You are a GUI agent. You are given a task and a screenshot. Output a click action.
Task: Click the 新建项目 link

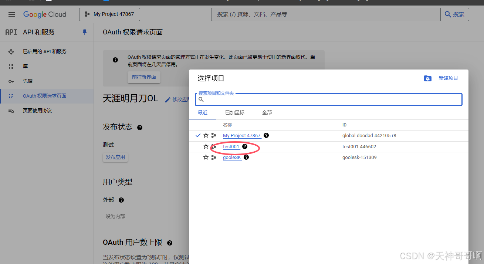(448, 78)
